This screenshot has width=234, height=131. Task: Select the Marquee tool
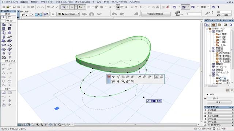point(10,17)
